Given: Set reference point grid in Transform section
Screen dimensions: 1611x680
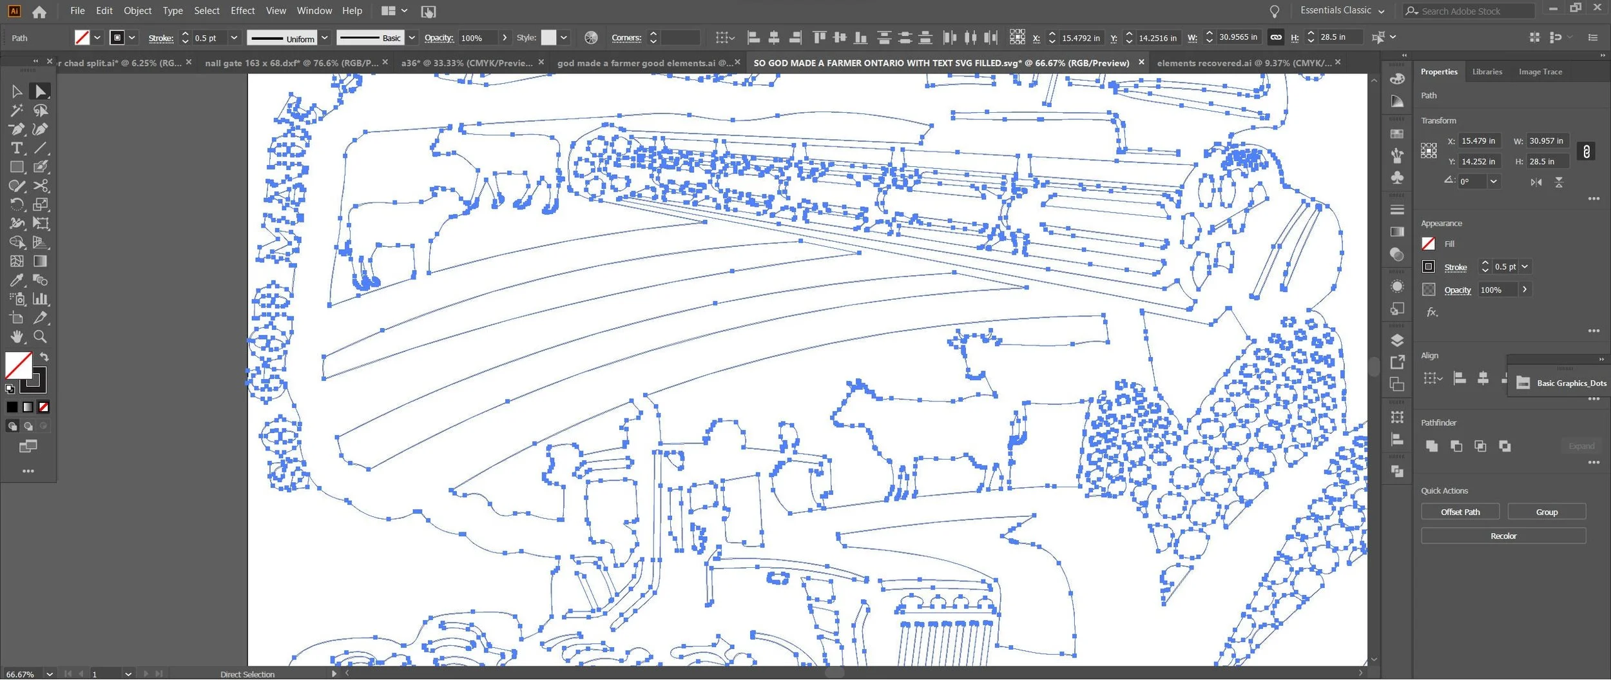Looking at the screenshot, I should click(x=1429, y=151).
